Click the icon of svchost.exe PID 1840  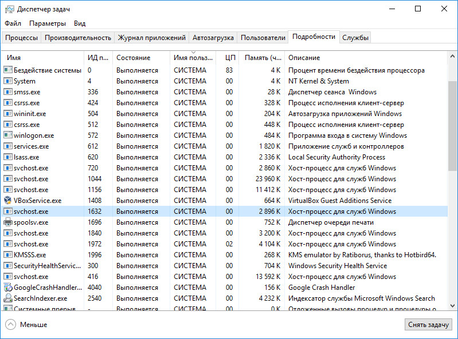point(8,233)
